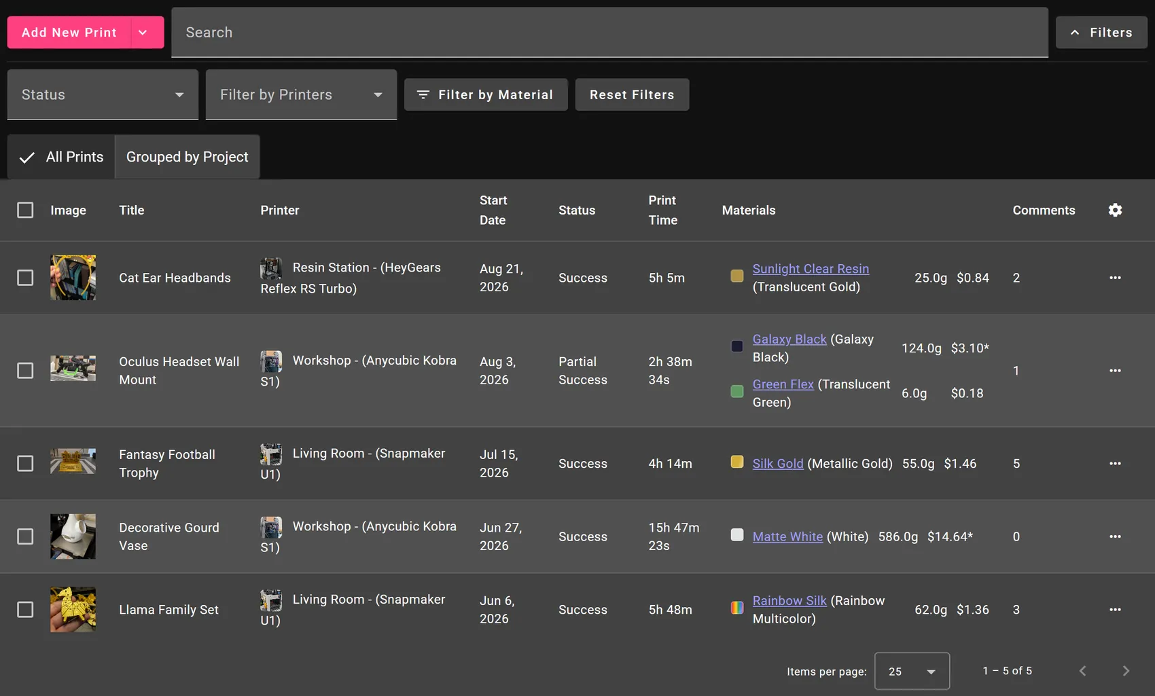Open Cat Ear Headbands thumbnail image

[x=73, y=278]
